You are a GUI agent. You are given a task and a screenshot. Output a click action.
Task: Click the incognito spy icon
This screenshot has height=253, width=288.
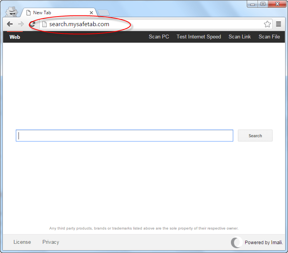coord(12,12)
